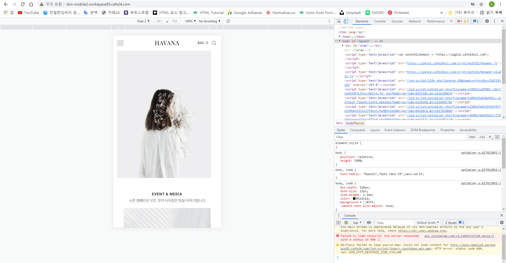Open the Console drawer three-dot menu
The height and width of the screenshot is (263, 506).
[x=339, y=216]
